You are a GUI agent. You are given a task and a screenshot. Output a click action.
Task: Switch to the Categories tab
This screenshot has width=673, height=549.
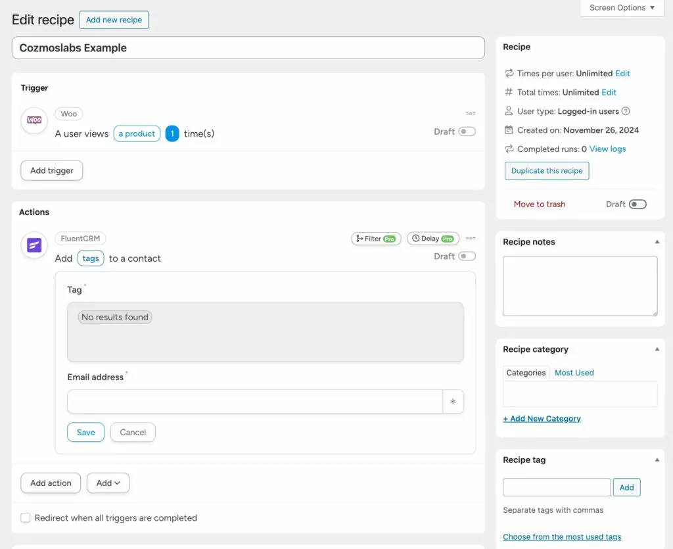pos(526,373)
